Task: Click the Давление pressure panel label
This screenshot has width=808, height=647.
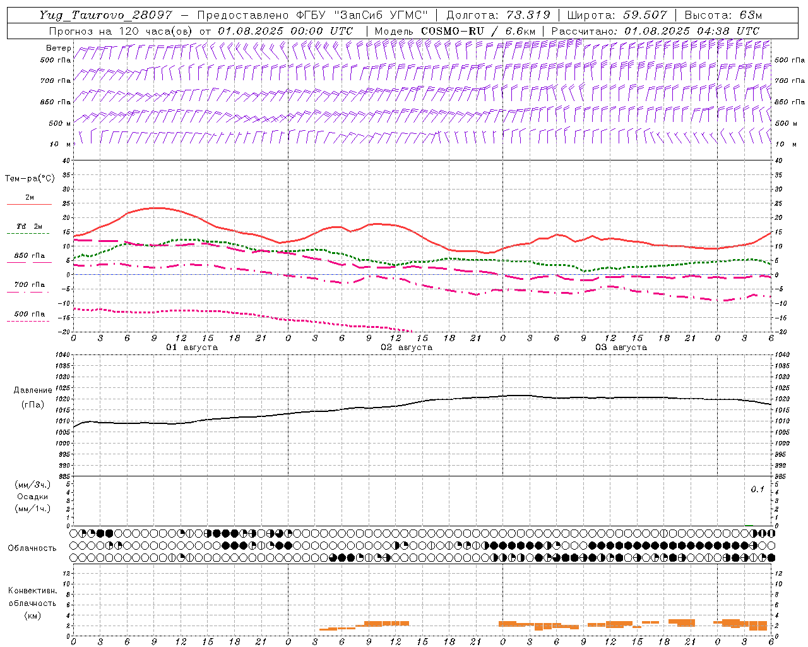Action: pos(33,390)
